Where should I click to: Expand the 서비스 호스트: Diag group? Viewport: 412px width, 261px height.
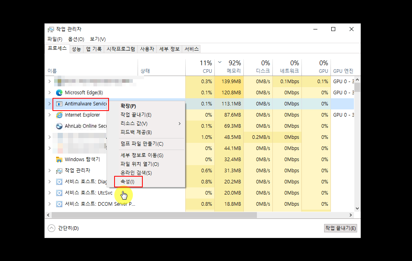[49, 181]
